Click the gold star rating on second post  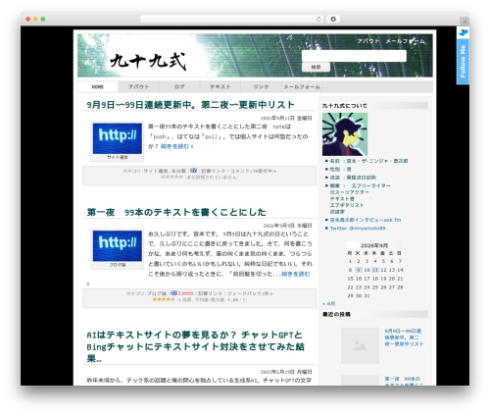(164, 299)
